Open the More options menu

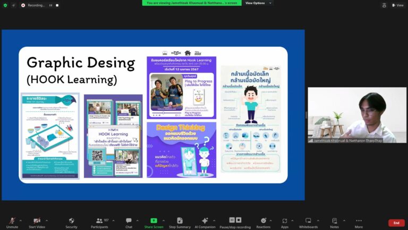(x=359, y=223)
